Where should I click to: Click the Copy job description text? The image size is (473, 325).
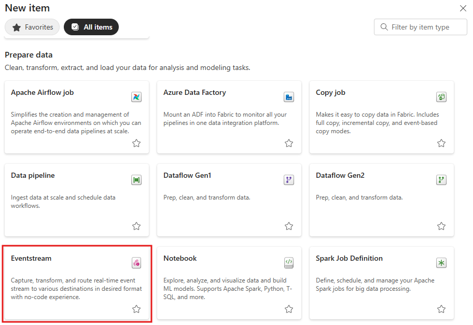(378, 123)
